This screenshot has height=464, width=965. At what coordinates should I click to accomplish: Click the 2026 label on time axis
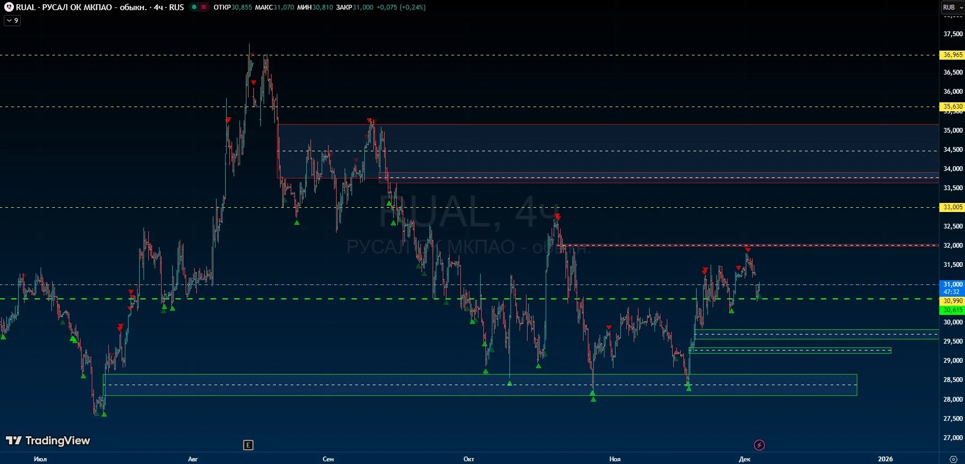tap(886, 459)
